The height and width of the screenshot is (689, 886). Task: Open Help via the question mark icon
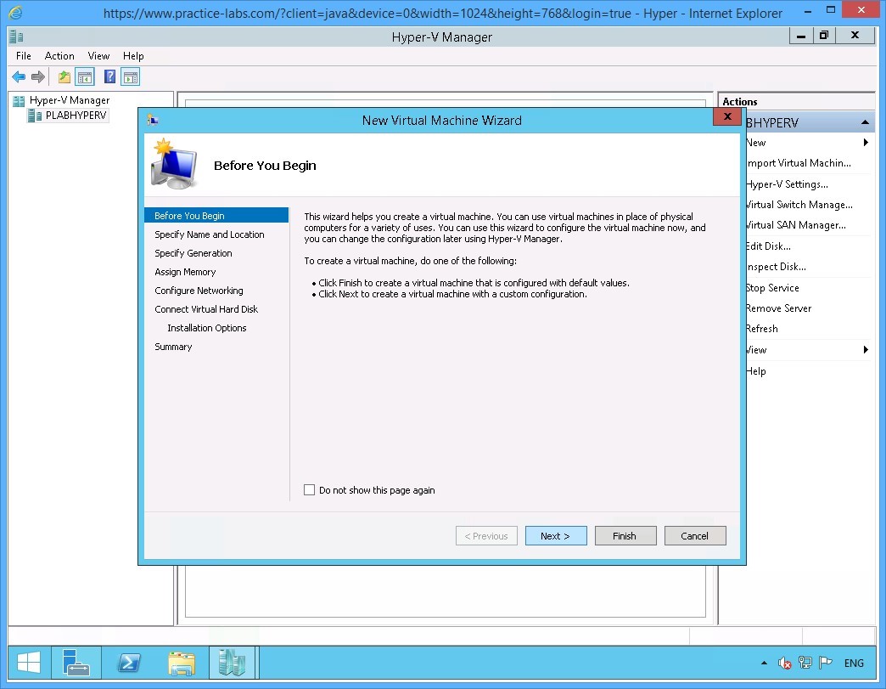point(108,76)
